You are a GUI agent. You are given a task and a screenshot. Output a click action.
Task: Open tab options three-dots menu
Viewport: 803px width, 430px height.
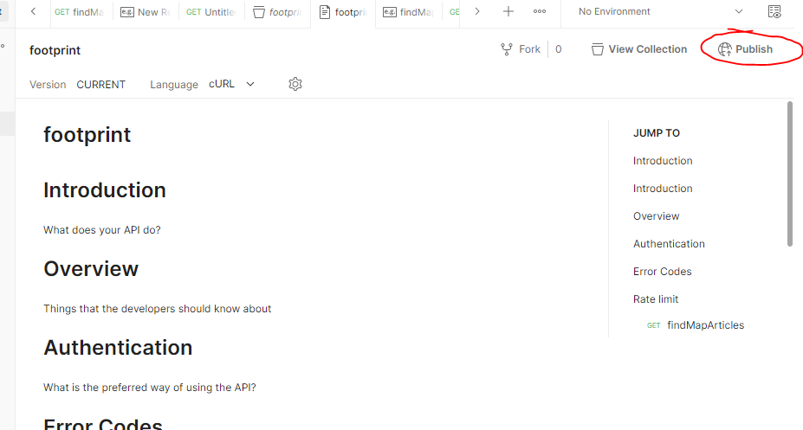(x=540, y=11)
